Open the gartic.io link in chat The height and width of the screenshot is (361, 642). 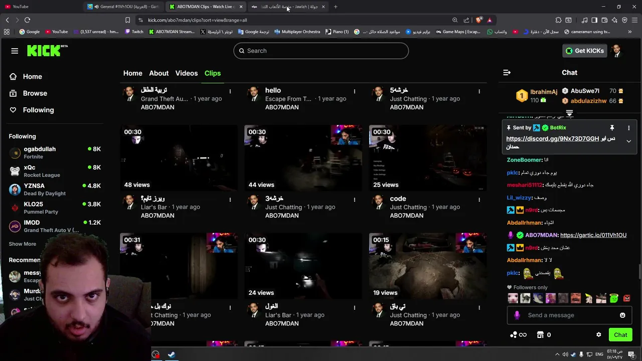593,235
